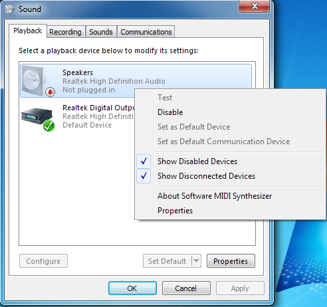Click the Set Default button

[167, 261]
